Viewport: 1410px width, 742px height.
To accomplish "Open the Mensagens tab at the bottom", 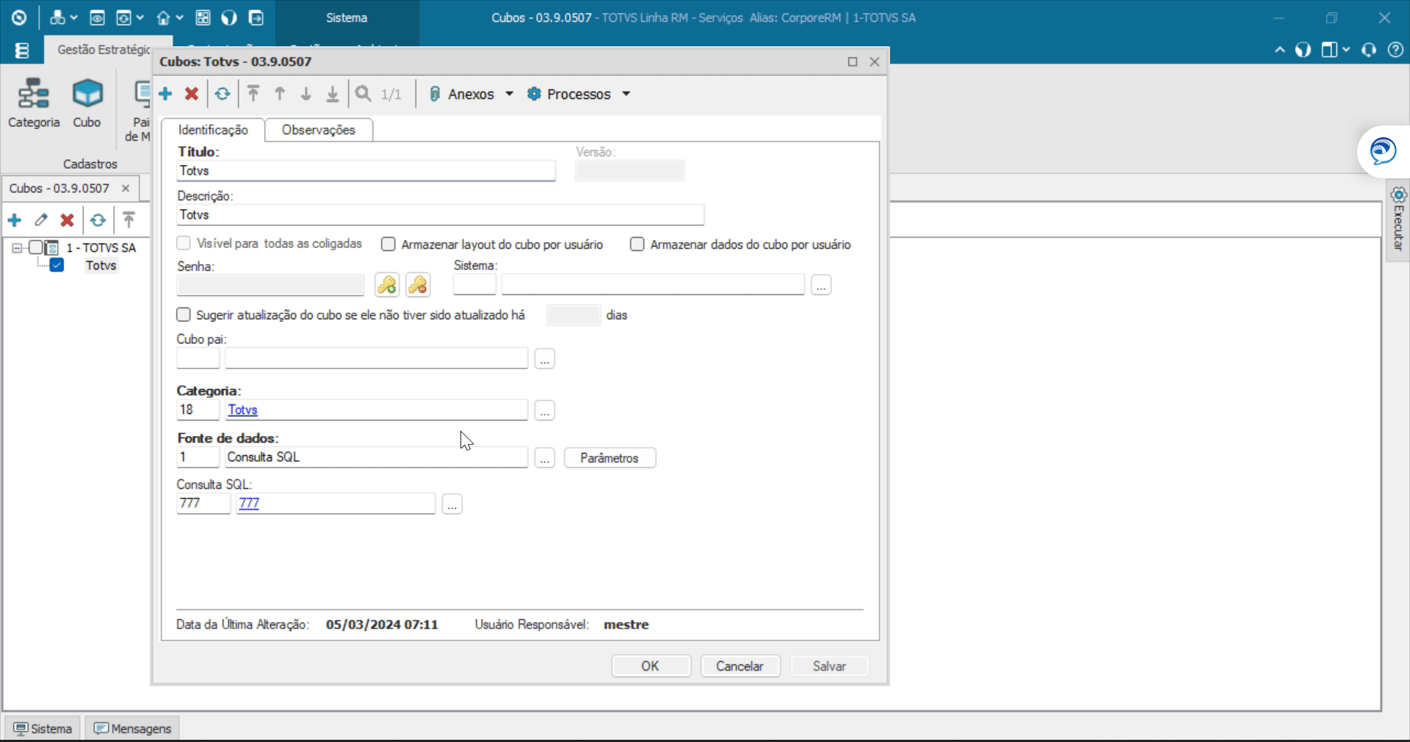I will point(132,728).
